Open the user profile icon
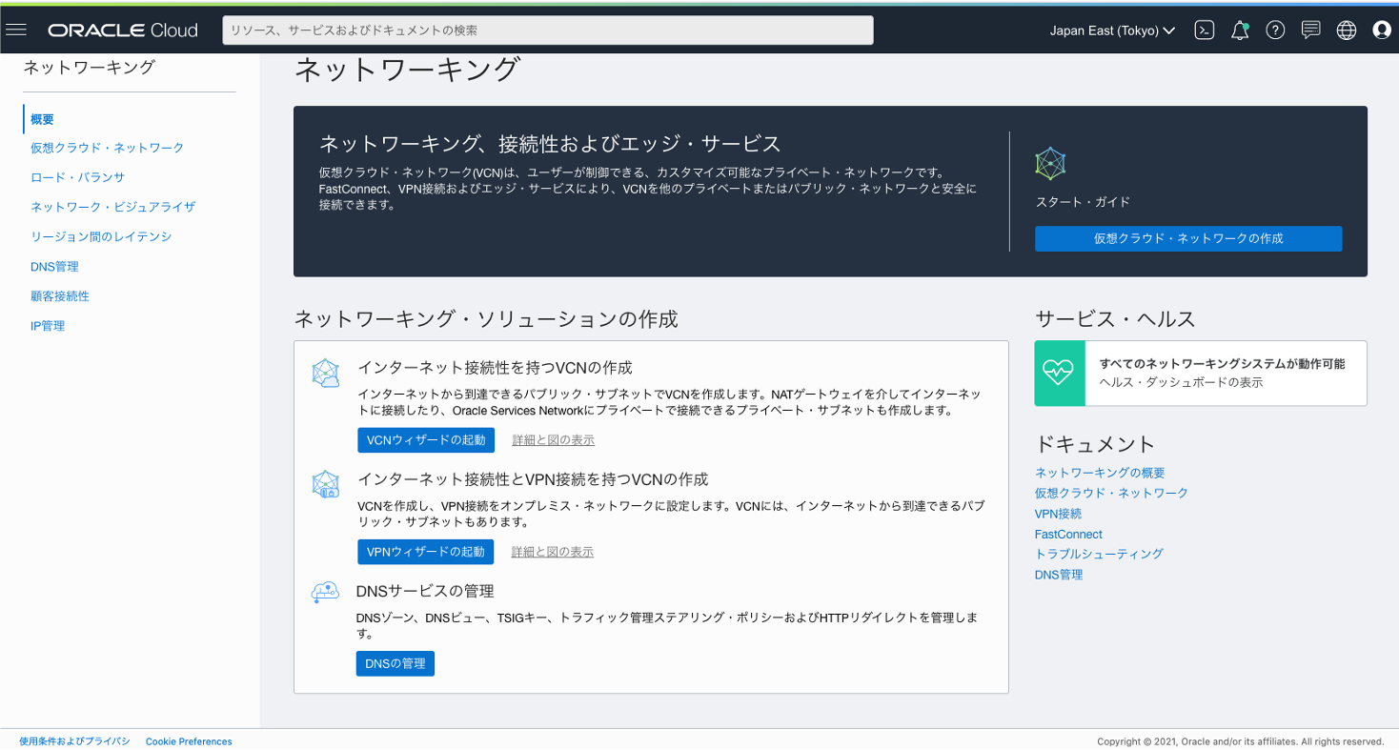 pyautogui.click(x=1382, y=30)
